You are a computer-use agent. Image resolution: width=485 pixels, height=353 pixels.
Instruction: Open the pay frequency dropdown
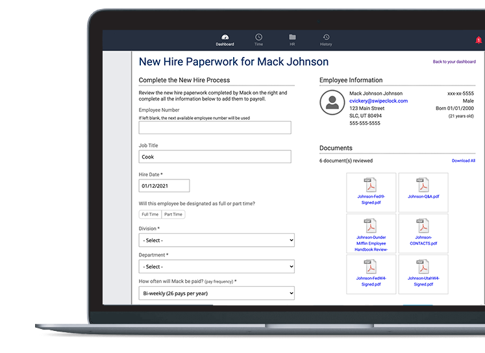(x=216, y=293)
